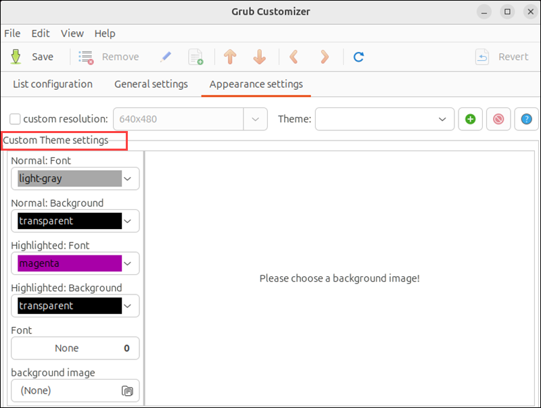
Task: Click the new entry document icon
Action: (x=195, y=57)
